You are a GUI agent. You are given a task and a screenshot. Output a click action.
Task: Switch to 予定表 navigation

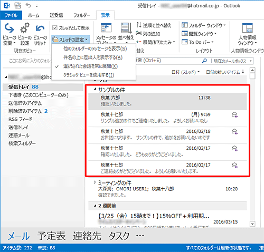coord(51,236)
